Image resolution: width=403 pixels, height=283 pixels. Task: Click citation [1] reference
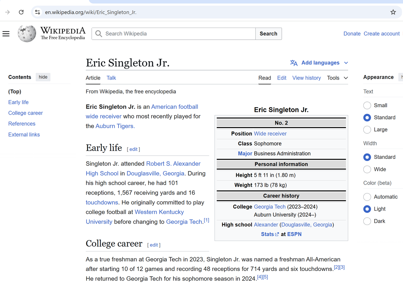(206, 220)
